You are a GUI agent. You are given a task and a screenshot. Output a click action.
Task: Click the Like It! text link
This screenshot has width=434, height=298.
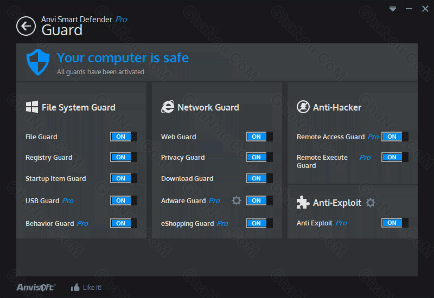point(92,288)
